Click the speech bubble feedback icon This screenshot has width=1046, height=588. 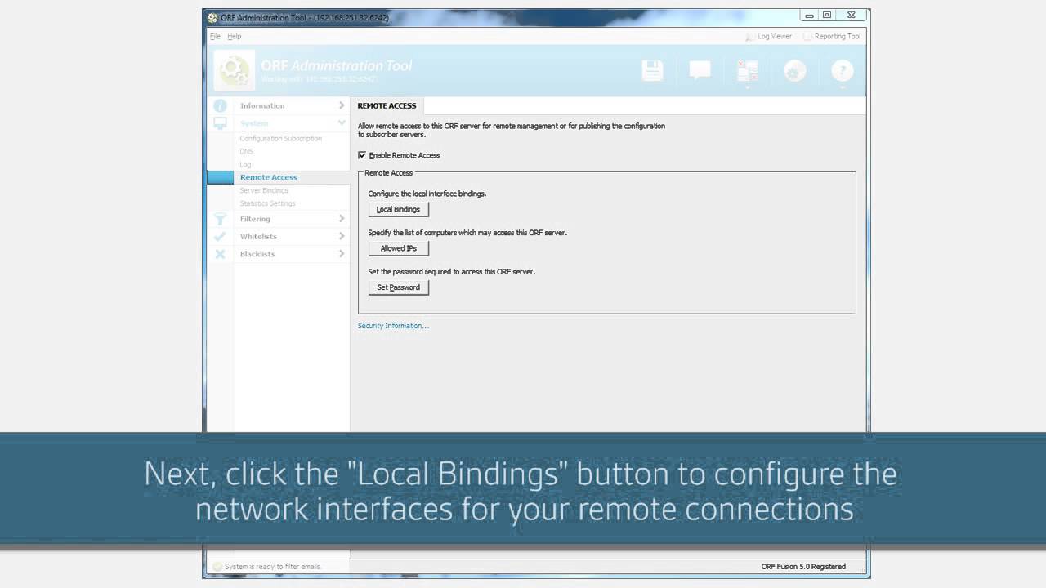tap(700, 71)
